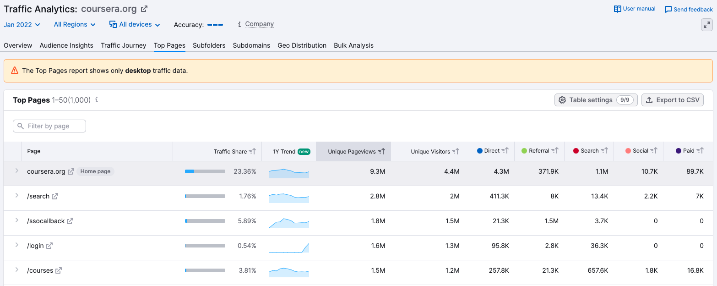Expand the /login row
This screenshot has width=717, height=286.
click(x=16, y=245)
